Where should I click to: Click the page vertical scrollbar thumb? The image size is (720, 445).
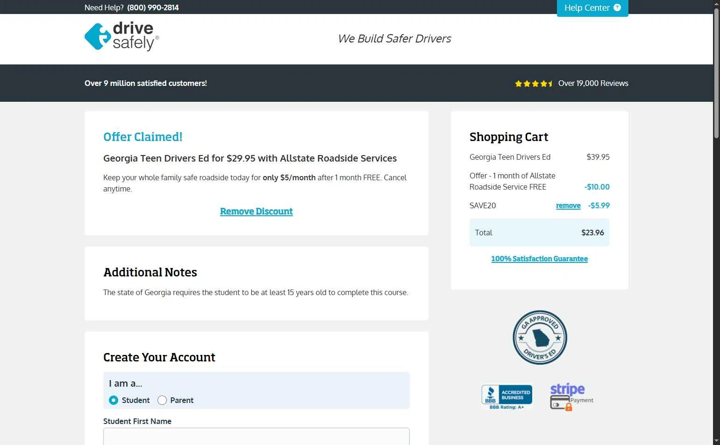[716, 73]
